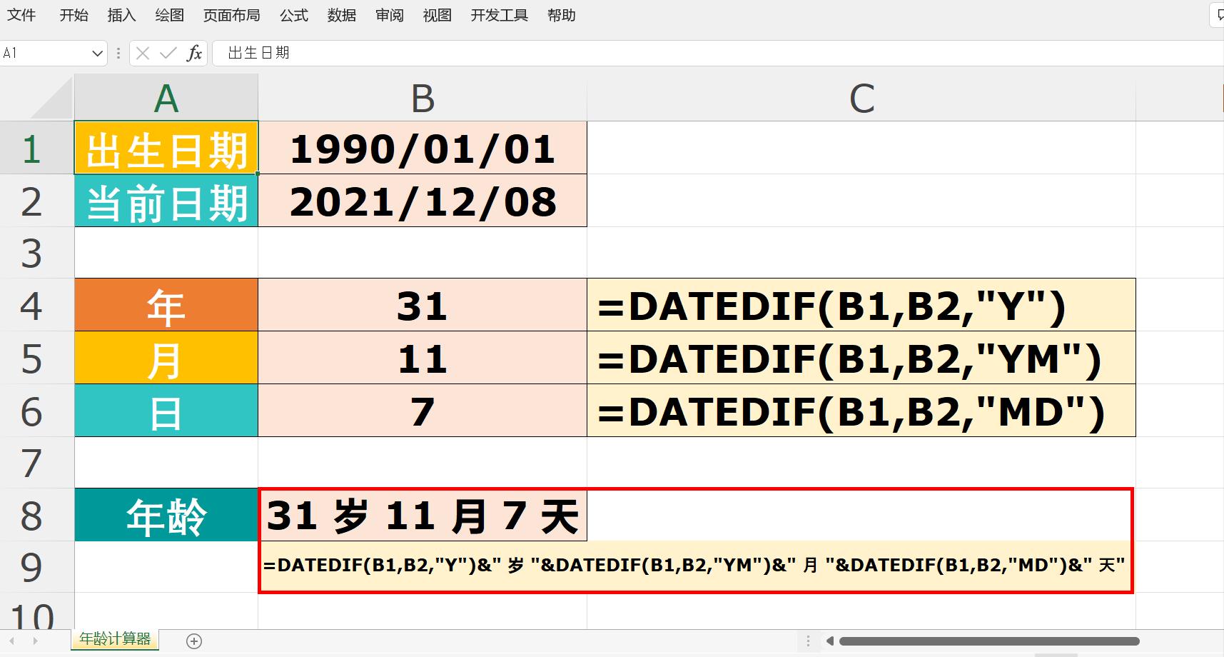The width and height of the screenshot is (1224, 657).
Task: Add a new worksheet with the plus icon
Action: (193, 641)
